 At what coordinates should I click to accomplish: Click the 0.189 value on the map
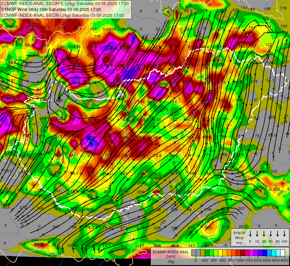coord(73,246)
